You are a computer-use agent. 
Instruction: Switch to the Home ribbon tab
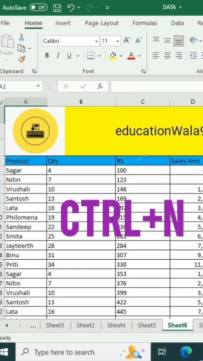pyautogui.click(x=34, y=23)
